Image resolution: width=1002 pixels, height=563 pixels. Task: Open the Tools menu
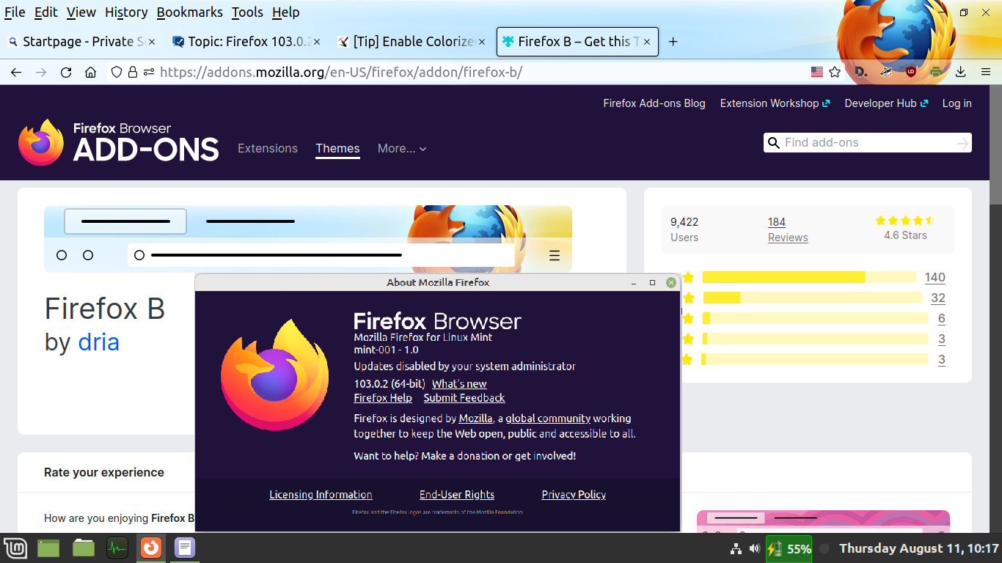(247, 12)
